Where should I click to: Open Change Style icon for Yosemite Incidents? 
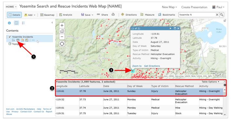(22, 40)
